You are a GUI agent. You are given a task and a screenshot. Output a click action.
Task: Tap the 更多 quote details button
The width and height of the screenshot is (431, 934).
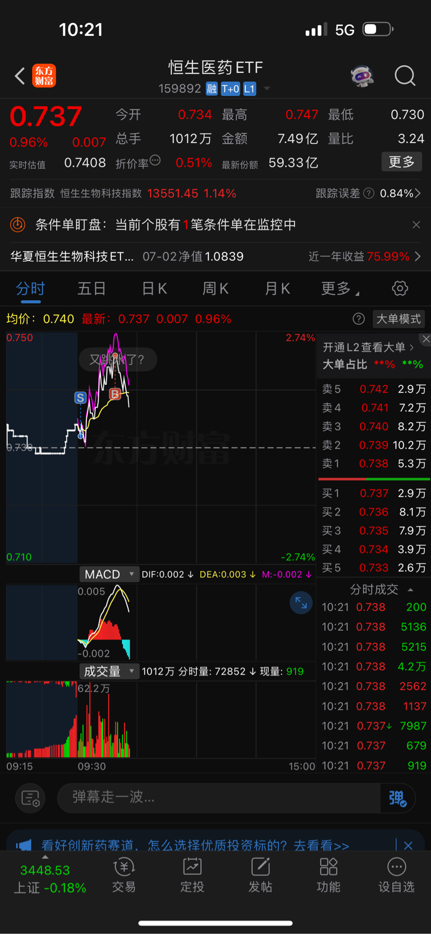click(x=401, y=162)
